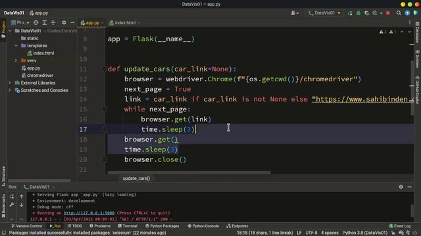Click the up arrow in Run console
Viewport: 421px width, 236px height.
[22, 197]
